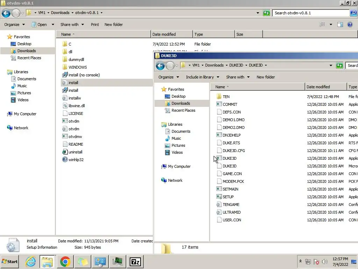This screenshot has height=269, width=358.
Task: Click Downloads breadcrumb in otvdm-v0.8.1 address bar
Action: [x=60, y=13]
